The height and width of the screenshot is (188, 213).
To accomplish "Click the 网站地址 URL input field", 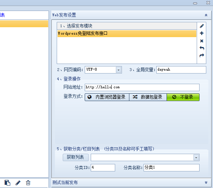I will click(x=142, y=87).
